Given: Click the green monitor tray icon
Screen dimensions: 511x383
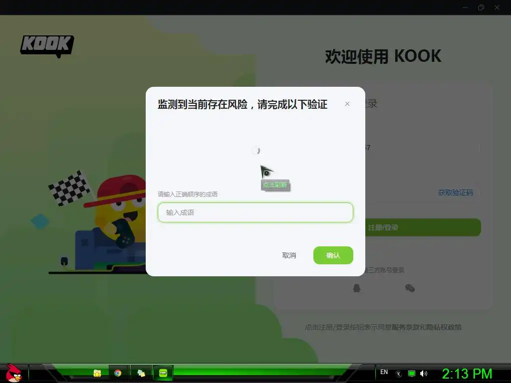Looking at the screenshot, I should (x=412, y=374).
